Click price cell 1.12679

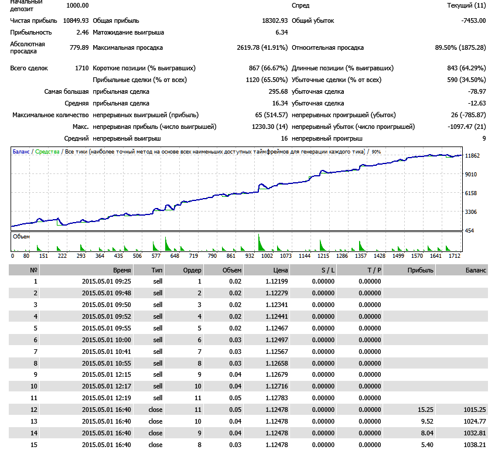click(276, 374)
